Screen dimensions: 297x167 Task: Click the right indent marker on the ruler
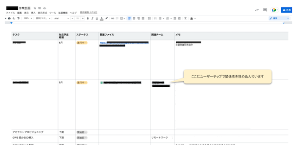click(284, 23)
